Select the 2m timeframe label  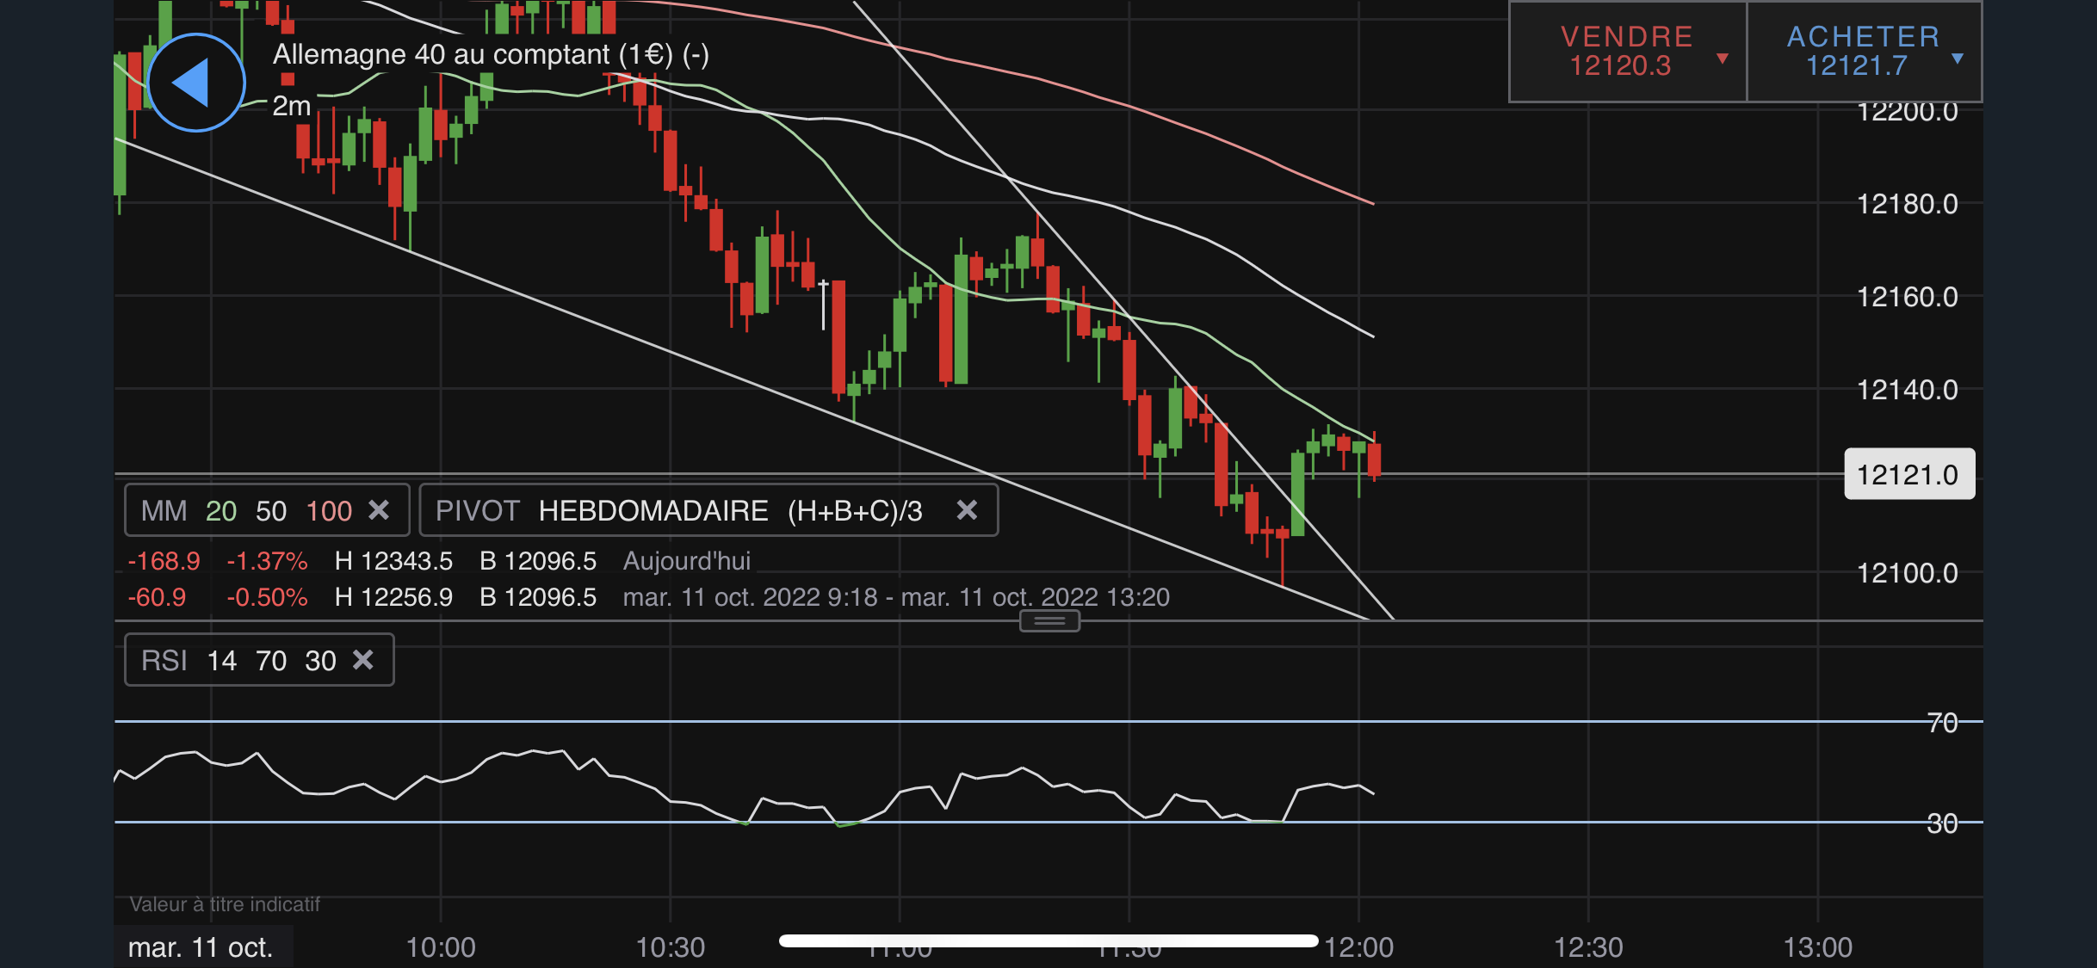(x=291, y=106)
